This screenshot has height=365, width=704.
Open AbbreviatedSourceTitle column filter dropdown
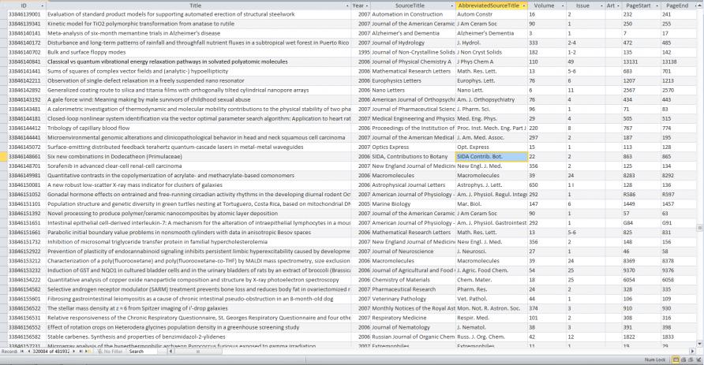pyautogui.click(x=523, y=6)
